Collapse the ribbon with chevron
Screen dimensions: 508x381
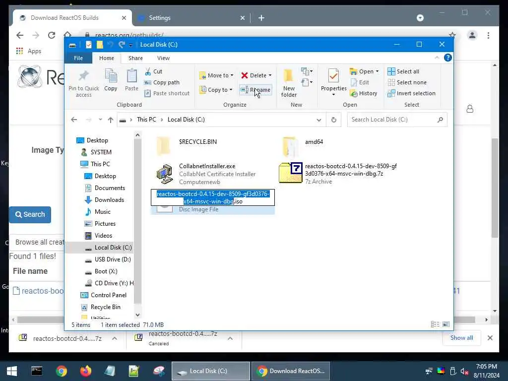coord(437,58)
